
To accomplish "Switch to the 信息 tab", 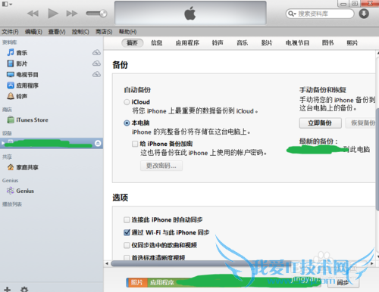I will (x=157, y=43).
